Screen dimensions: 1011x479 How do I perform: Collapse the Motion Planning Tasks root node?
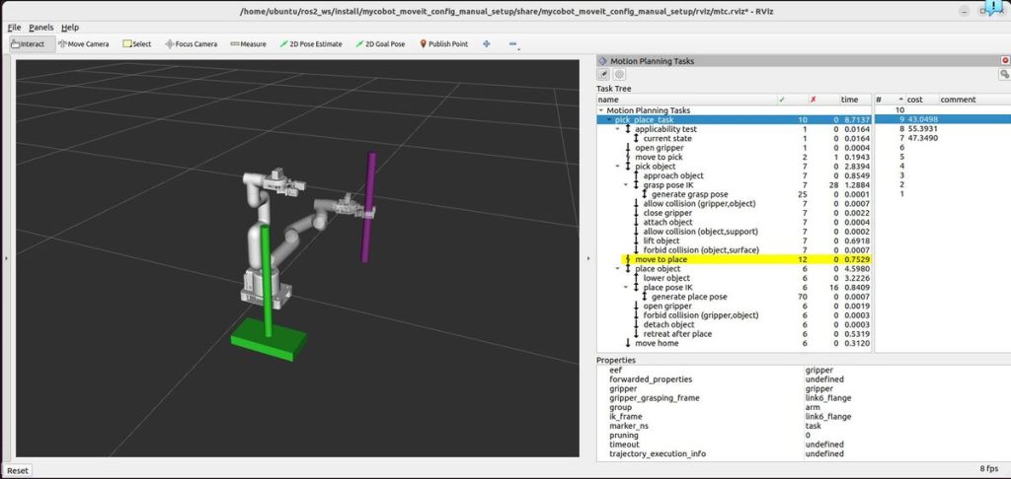pos(601,110)
